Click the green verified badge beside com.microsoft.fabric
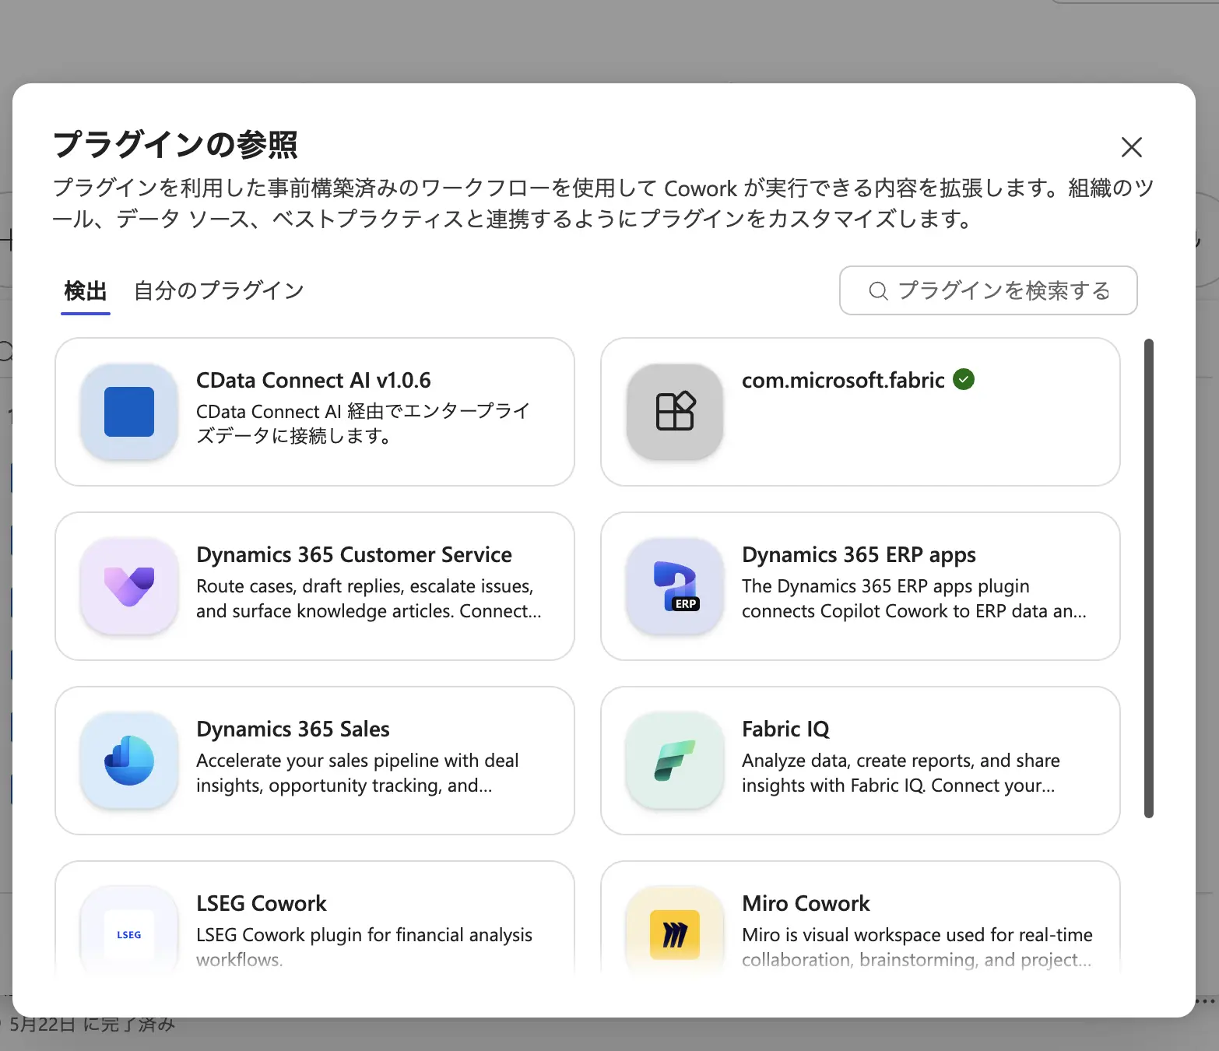1219x1051 pixels. (964, 379)
